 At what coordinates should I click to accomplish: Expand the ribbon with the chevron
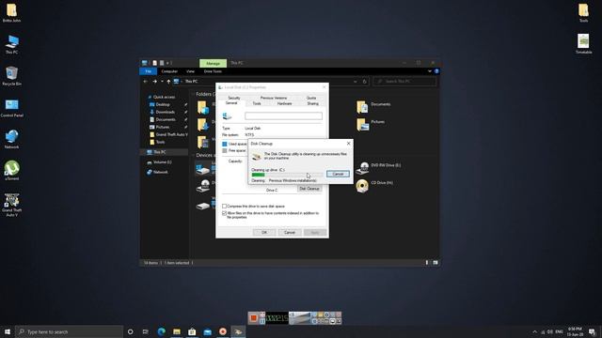click(430, 71)
